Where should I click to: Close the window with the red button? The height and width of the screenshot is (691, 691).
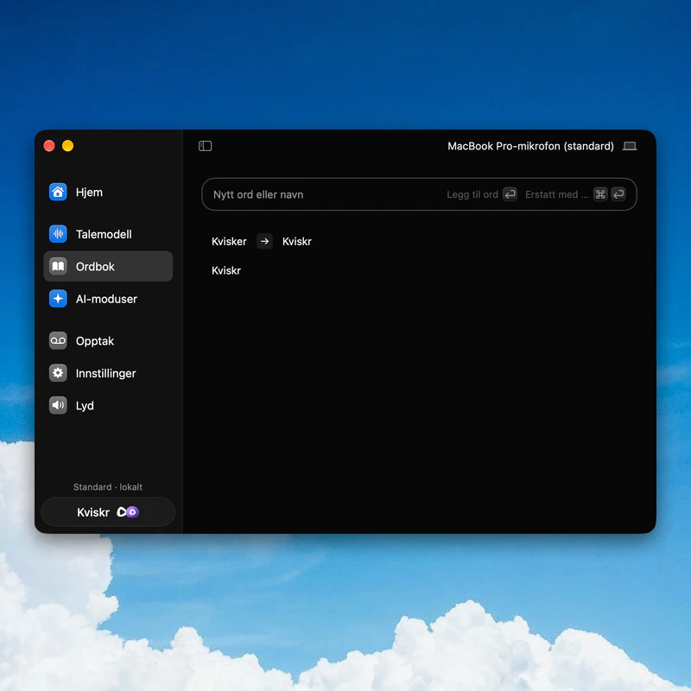[x=49, y=146]
